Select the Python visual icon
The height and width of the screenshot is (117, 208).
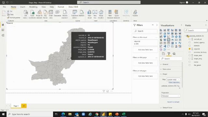[x=180, y=43]
